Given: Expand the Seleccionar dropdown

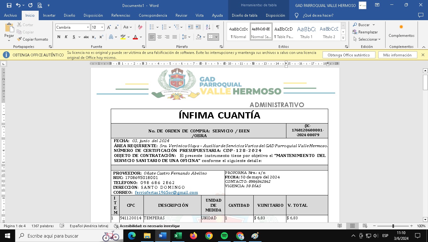Looking at the screenshot, I should pyautogui.click(x=367, y=39).
